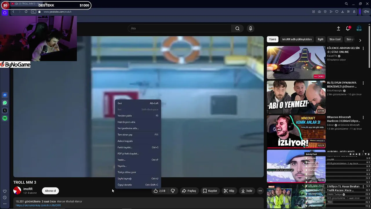Focus the YouTube Ara search field
The image size is (371, 209).
[180, 28]
